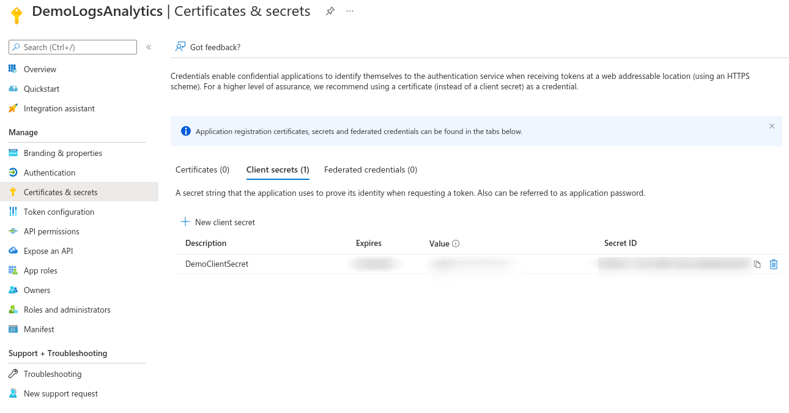Go to Authentication settings

(50, 173)
